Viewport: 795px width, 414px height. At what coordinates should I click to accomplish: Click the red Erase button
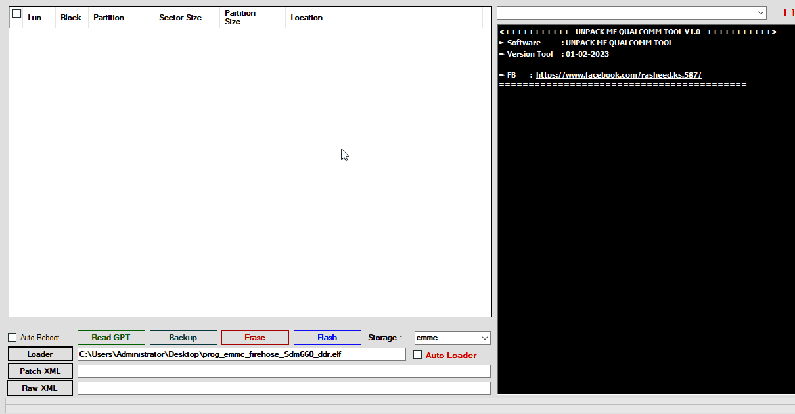pyautogui.click(x=255, y=338)
